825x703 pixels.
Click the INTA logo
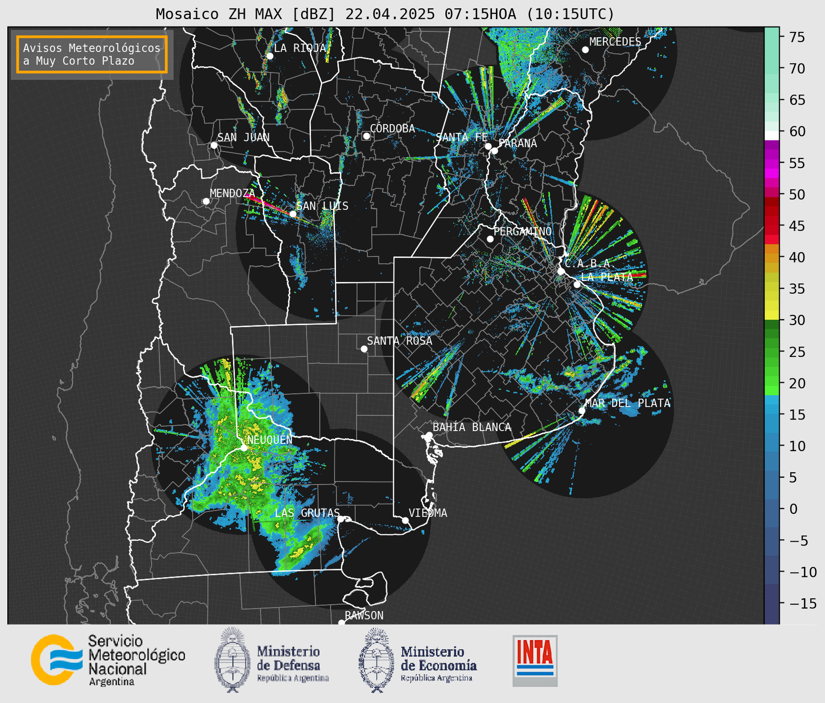(535, 660)
